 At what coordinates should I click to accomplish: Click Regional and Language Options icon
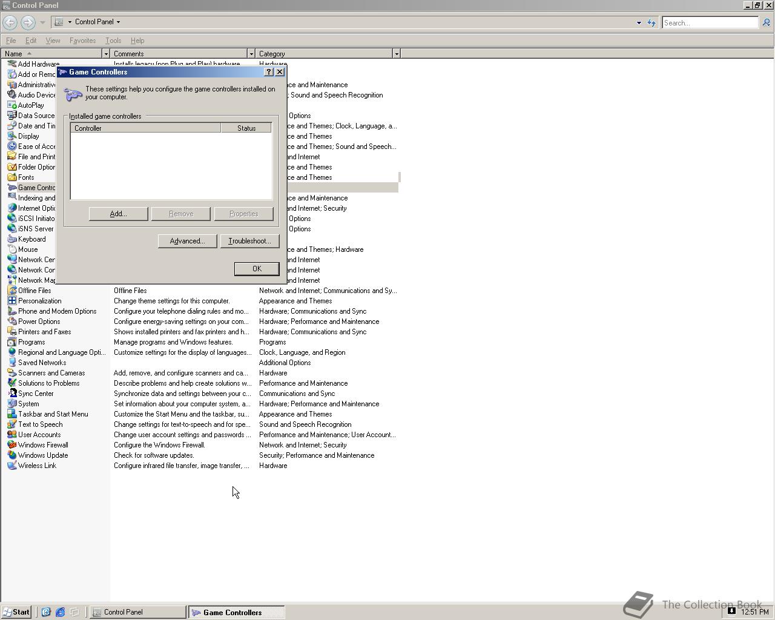click(12, 352)
